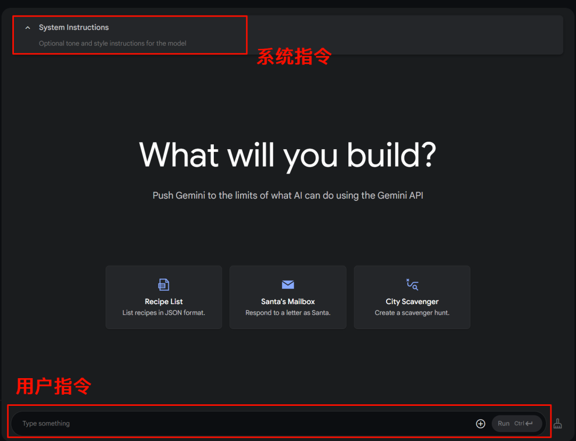Click the City Scavenger route icon

click(x=412, y=284)
